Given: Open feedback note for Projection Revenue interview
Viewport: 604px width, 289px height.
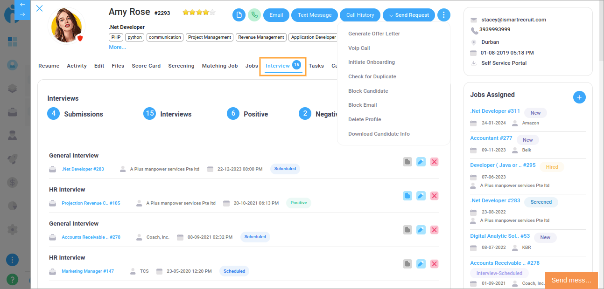Looking at the screenshot, I should point(407,196).
